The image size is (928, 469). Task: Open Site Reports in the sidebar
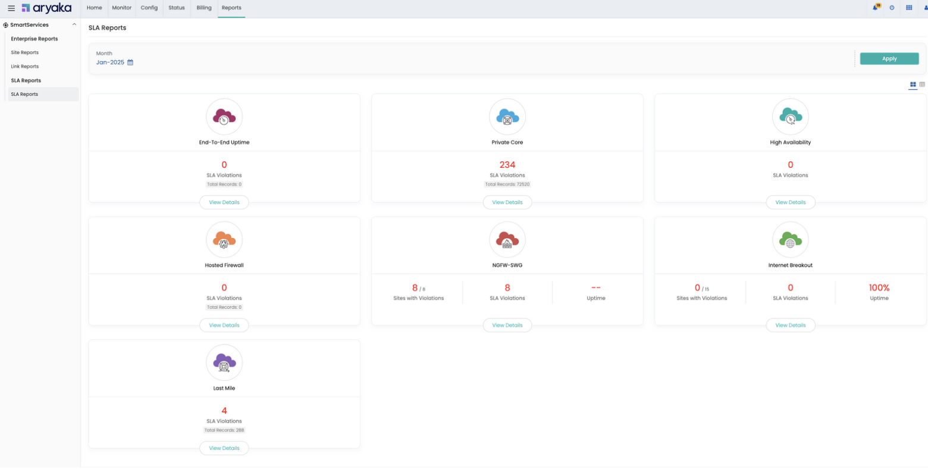pyautogui.click(x=25, y=52)
